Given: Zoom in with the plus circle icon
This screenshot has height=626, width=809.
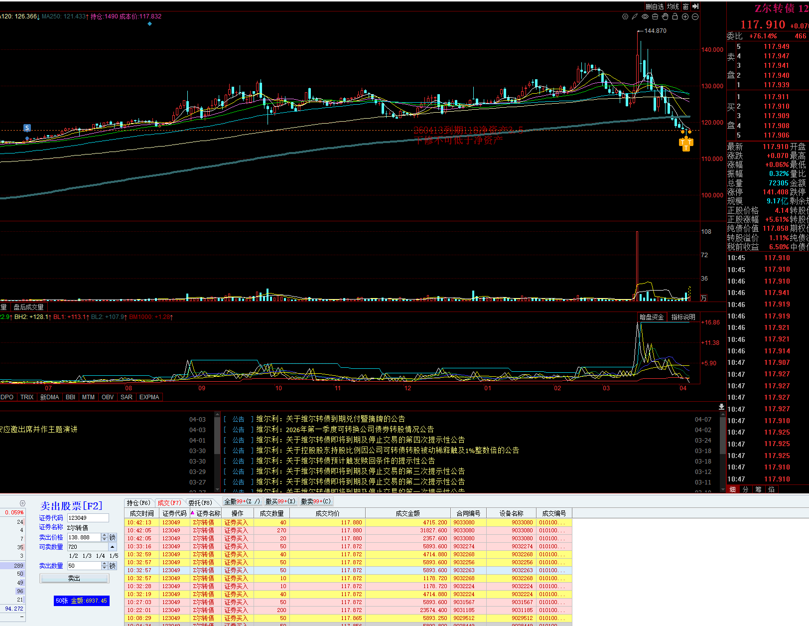Looking at the screenshot, I should pyautogui.click(x=685, y=16).
